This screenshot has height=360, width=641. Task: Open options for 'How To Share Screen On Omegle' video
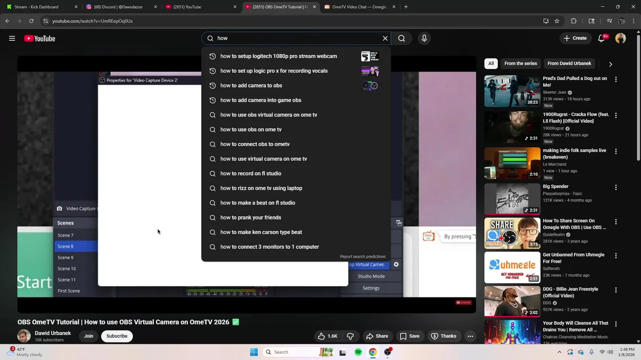click(x=616, y=221)
